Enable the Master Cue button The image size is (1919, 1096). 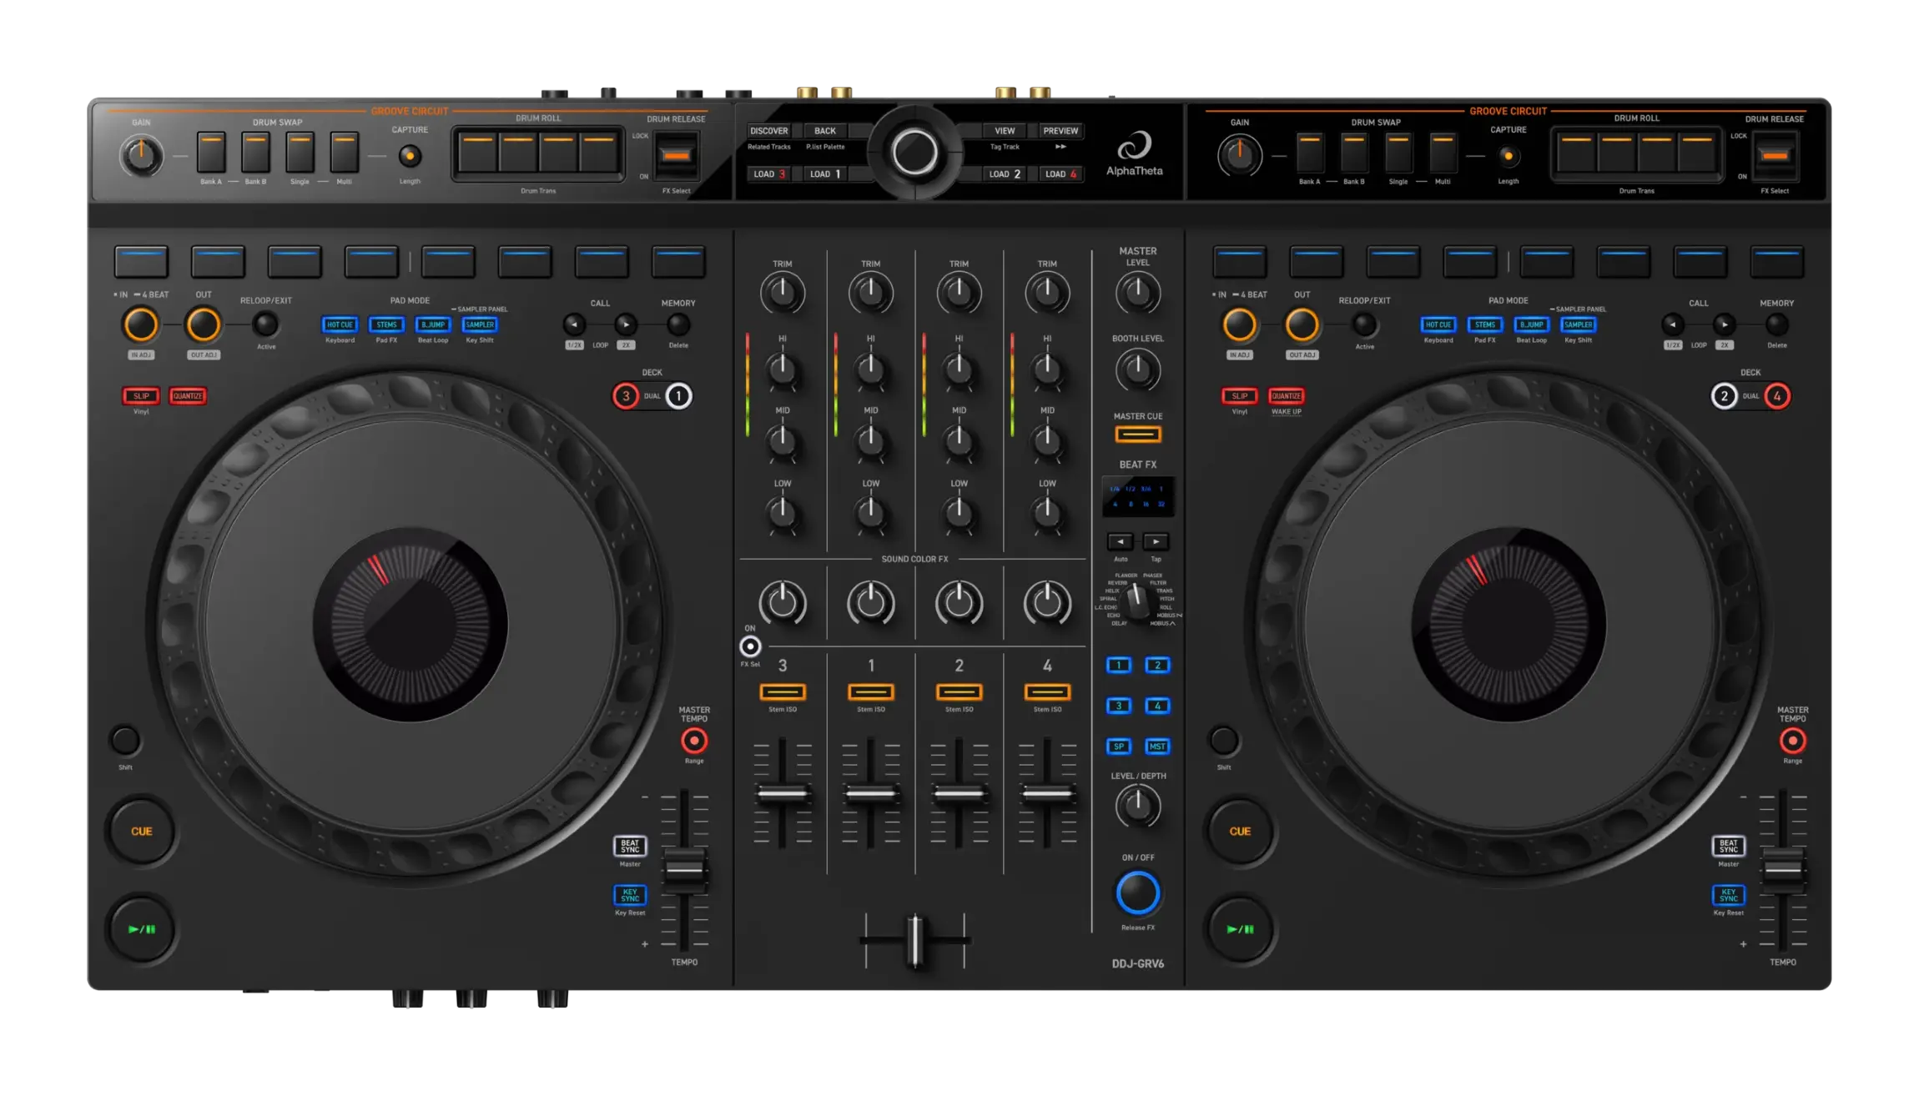point(1137,435)
